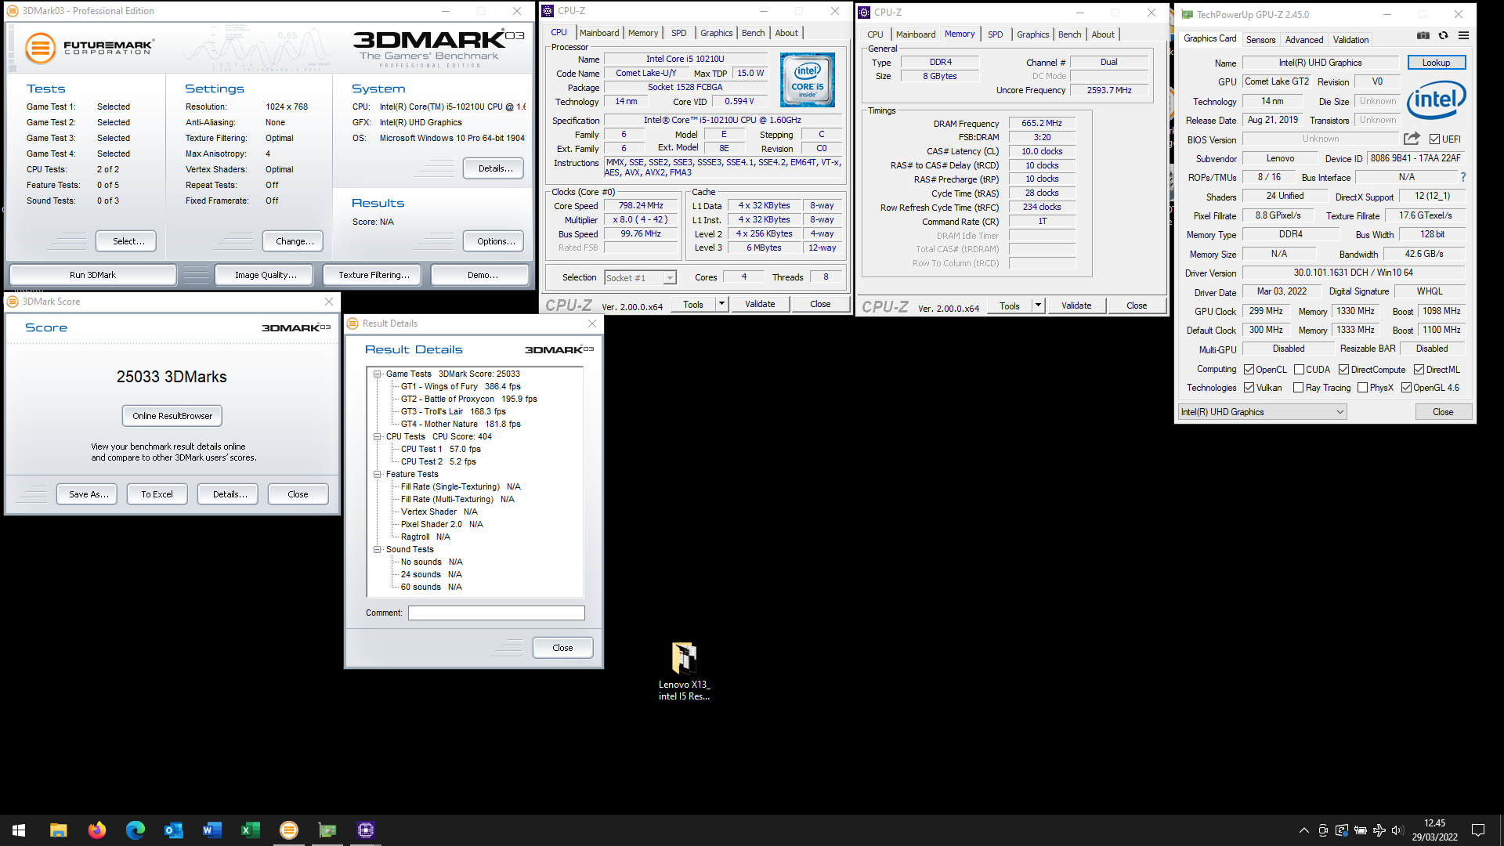Toggle the DirectML checkbox
The width and height of the screenshot is (1504, 846).
tap(1419, 370)
